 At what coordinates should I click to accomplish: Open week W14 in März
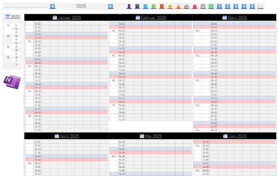pyautogui.click(x=198, y=130)
